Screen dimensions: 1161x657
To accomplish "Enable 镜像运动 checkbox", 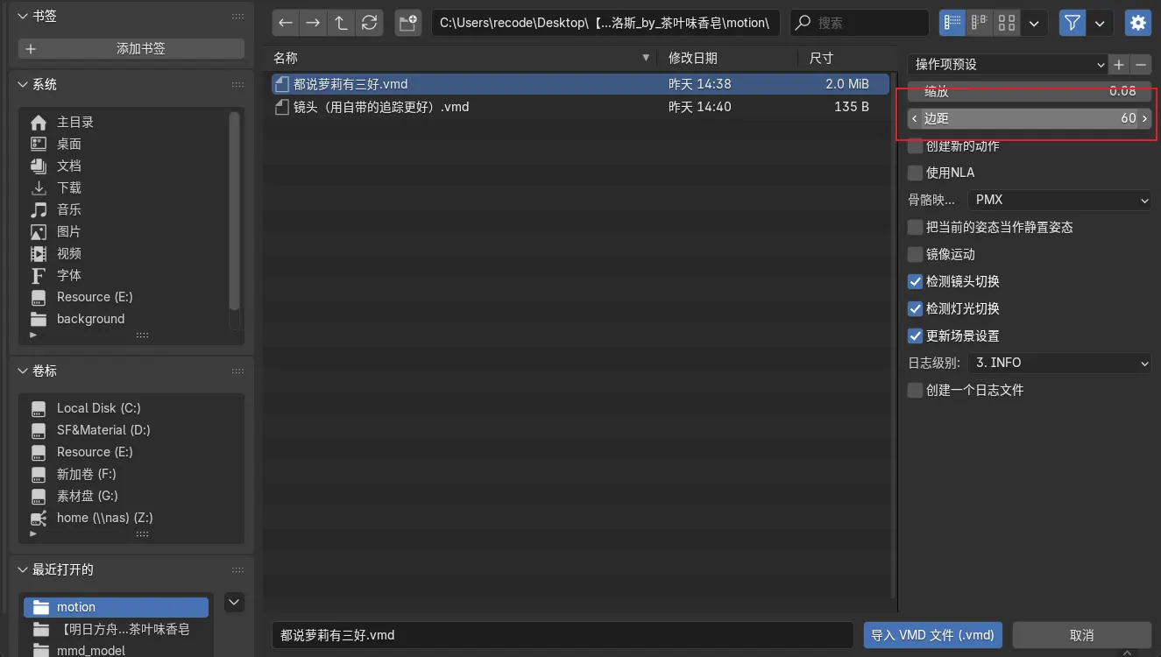I will (x=916, y=254).
